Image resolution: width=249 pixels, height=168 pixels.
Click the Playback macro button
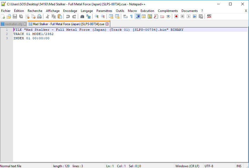click(x=188, y=16)
